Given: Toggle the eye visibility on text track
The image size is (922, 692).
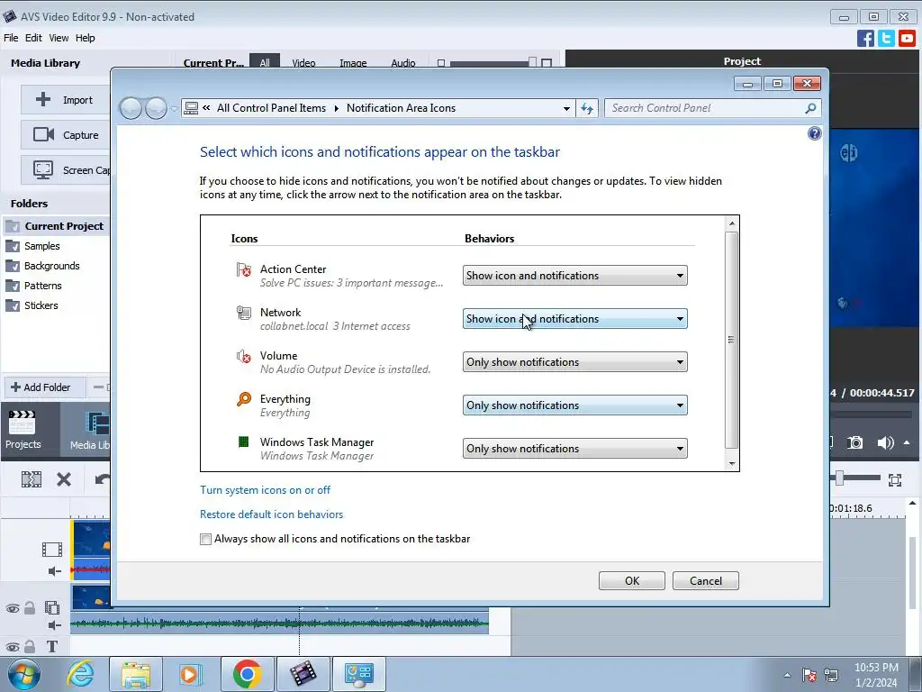Looking at the screenshot, I should click(13, 647).
